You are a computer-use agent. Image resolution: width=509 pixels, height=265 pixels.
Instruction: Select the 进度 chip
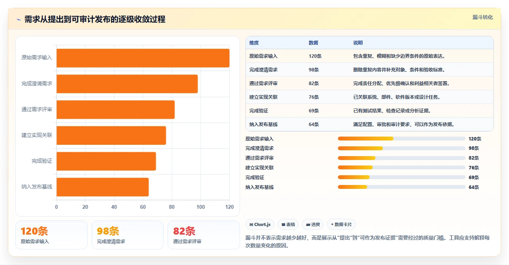click(x=313, y=224)
